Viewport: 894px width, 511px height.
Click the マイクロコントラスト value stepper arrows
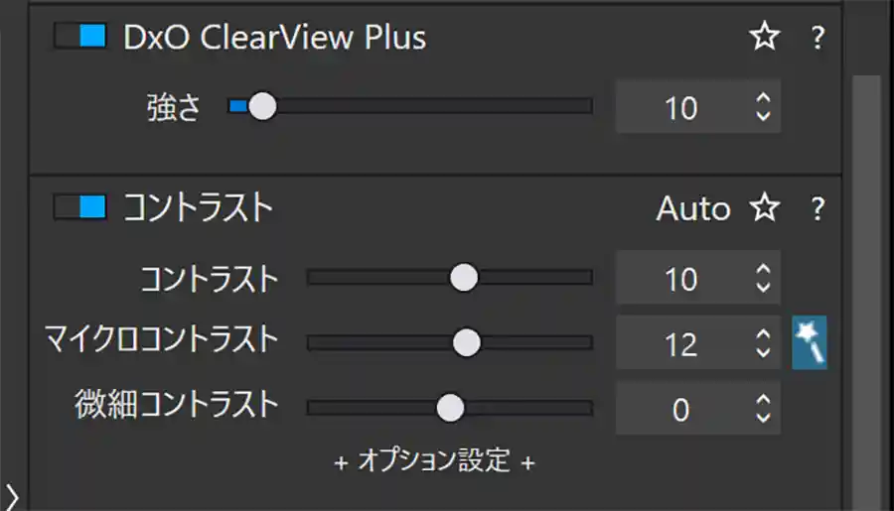coord(763,343)
